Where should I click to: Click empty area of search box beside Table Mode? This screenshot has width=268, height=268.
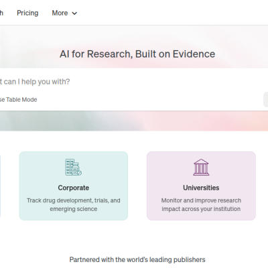[x=149, y=100]
